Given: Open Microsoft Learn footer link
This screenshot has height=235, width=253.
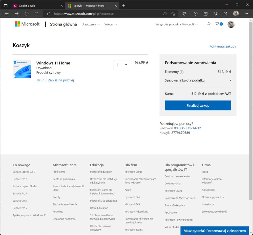Looking at the screenshot, I should pos(173,191).
